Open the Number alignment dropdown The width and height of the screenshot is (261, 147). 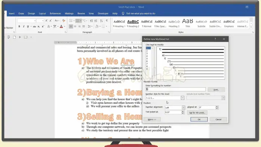183,108
